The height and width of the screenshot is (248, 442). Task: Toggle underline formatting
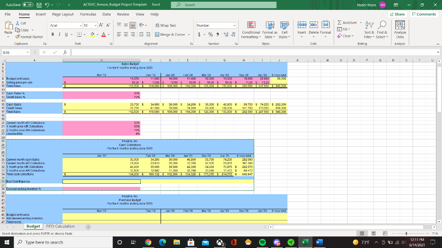[x=66, y=34]
